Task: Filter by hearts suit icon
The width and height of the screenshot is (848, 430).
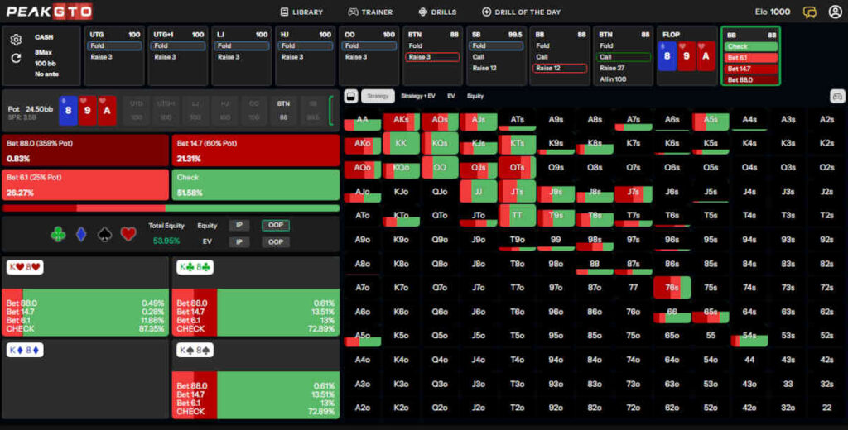Action: pyautogui.click(x=128, y=235)
